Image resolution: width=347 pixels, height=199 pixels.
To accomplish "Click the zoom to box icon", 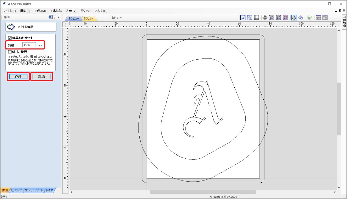I will tap(272, 18).
